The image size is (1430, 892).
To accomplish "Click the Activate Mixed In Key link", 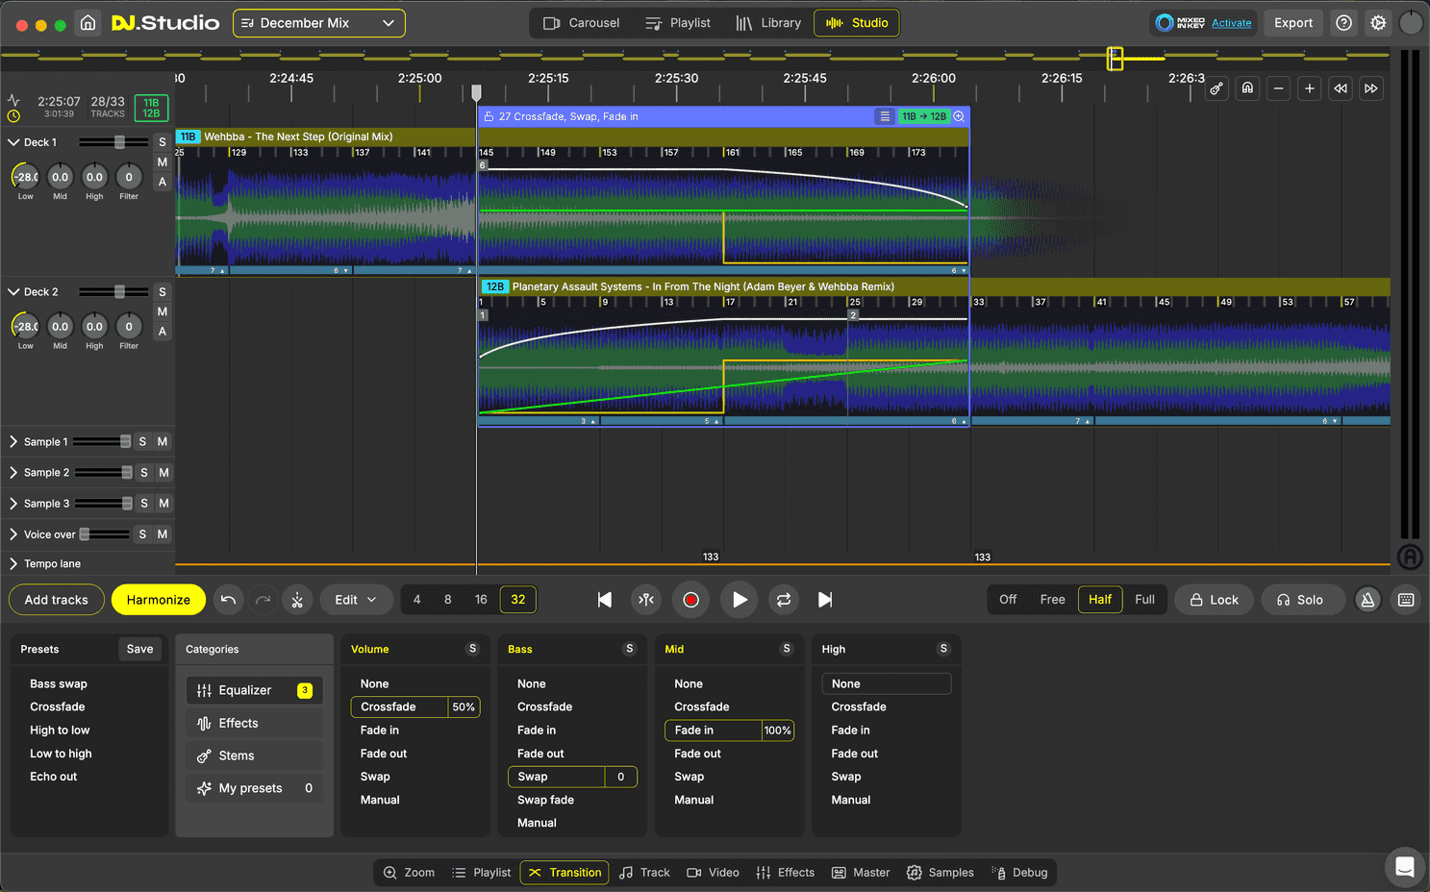I will click(1231, 23).
